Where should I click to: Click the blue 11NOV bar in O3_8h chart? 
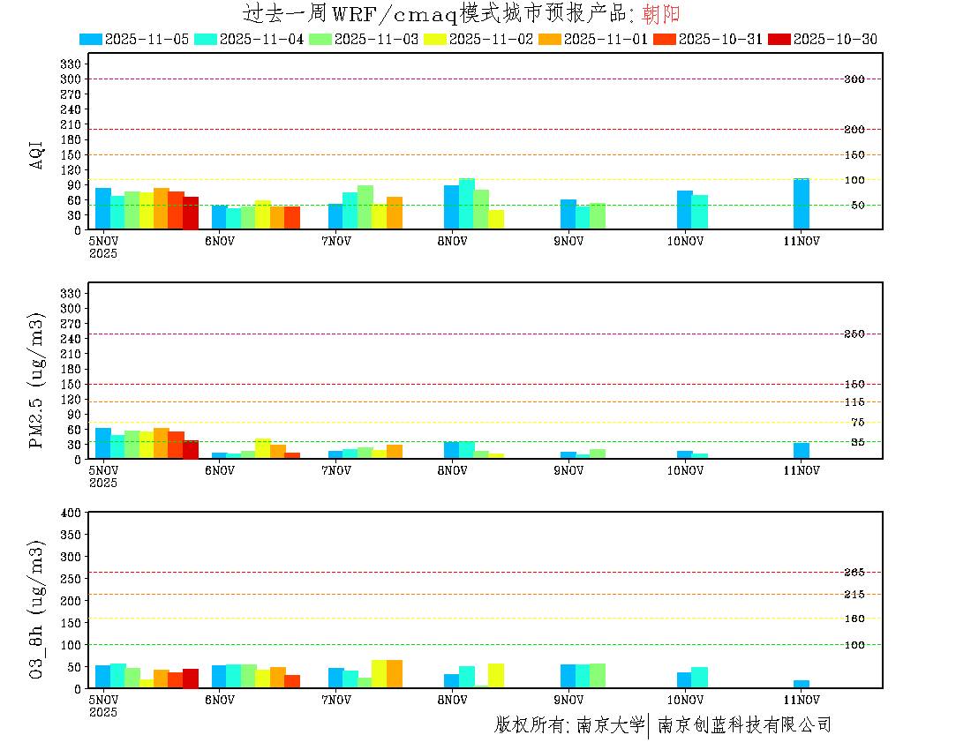click(801, 684)
